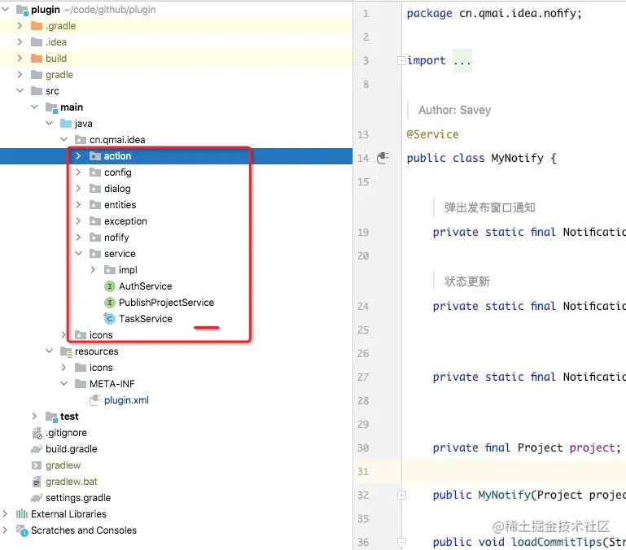Fold the loadCommitTips method at line 36
The image size is (626, 550).
(401, 542)
